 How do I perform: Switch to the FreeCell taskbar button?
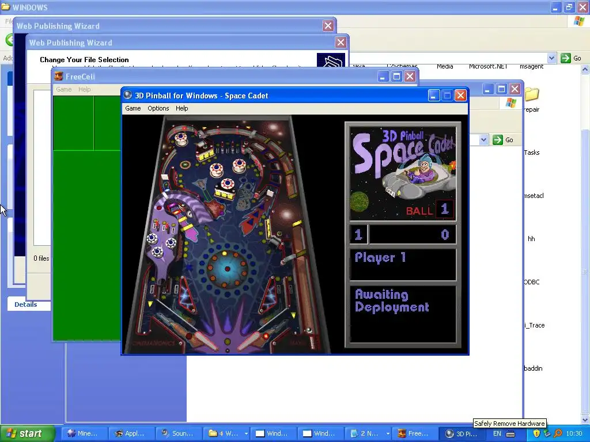pos(414,433)
